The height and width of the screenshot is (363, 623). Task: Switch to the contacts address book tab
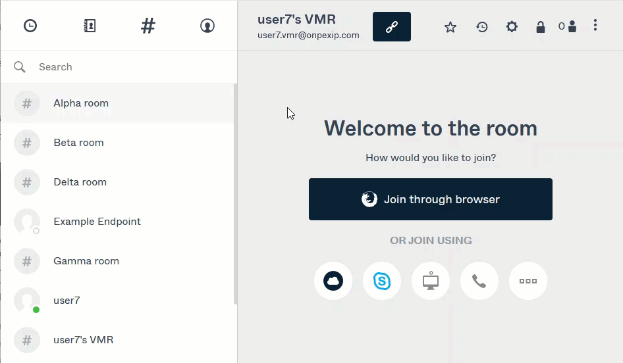90,26
